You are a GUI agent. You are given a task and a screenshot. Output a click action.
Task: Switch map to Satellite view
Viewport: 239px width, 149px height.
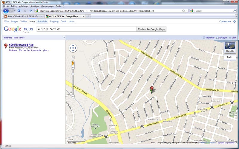pyautogui.click(x=230, y=47)
